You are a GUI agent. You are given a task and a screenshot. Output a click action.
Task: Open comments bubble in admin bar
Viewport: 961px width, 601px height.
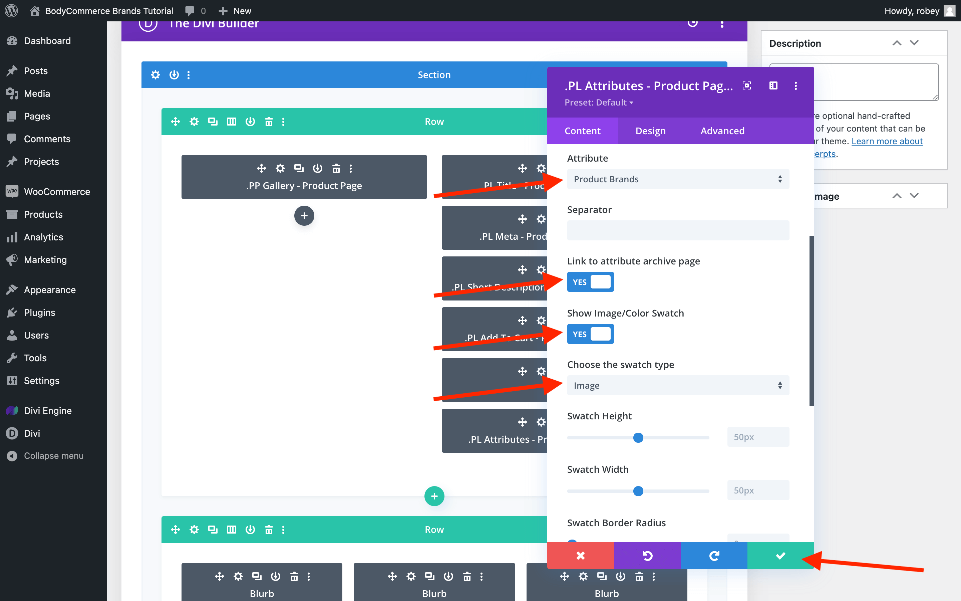[x=196, y=11]
